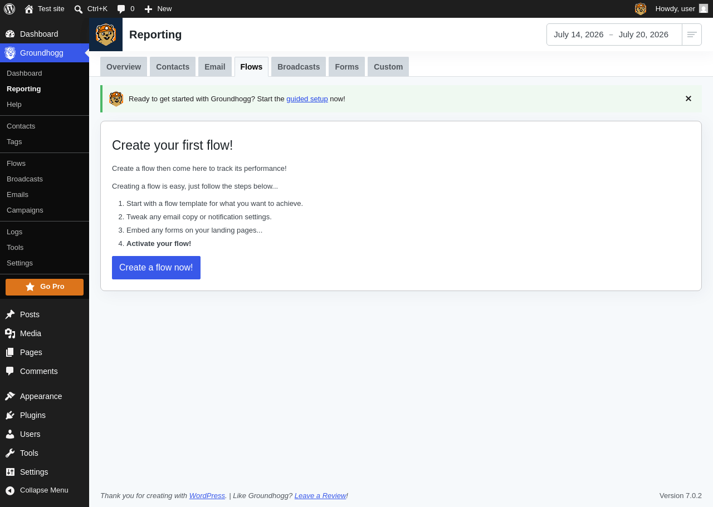Click the 'Activate your flow!' step text
The height and width of the screenshot is (507, 713).
(159, 244)
